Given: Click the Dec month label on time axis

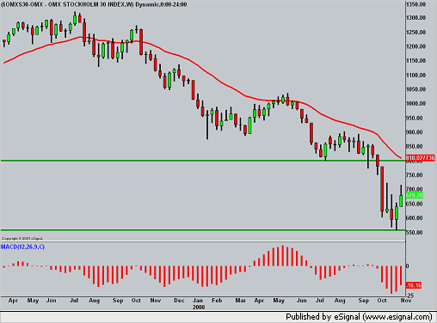Looking at the screenshot, I should click(x=179, y=301).
